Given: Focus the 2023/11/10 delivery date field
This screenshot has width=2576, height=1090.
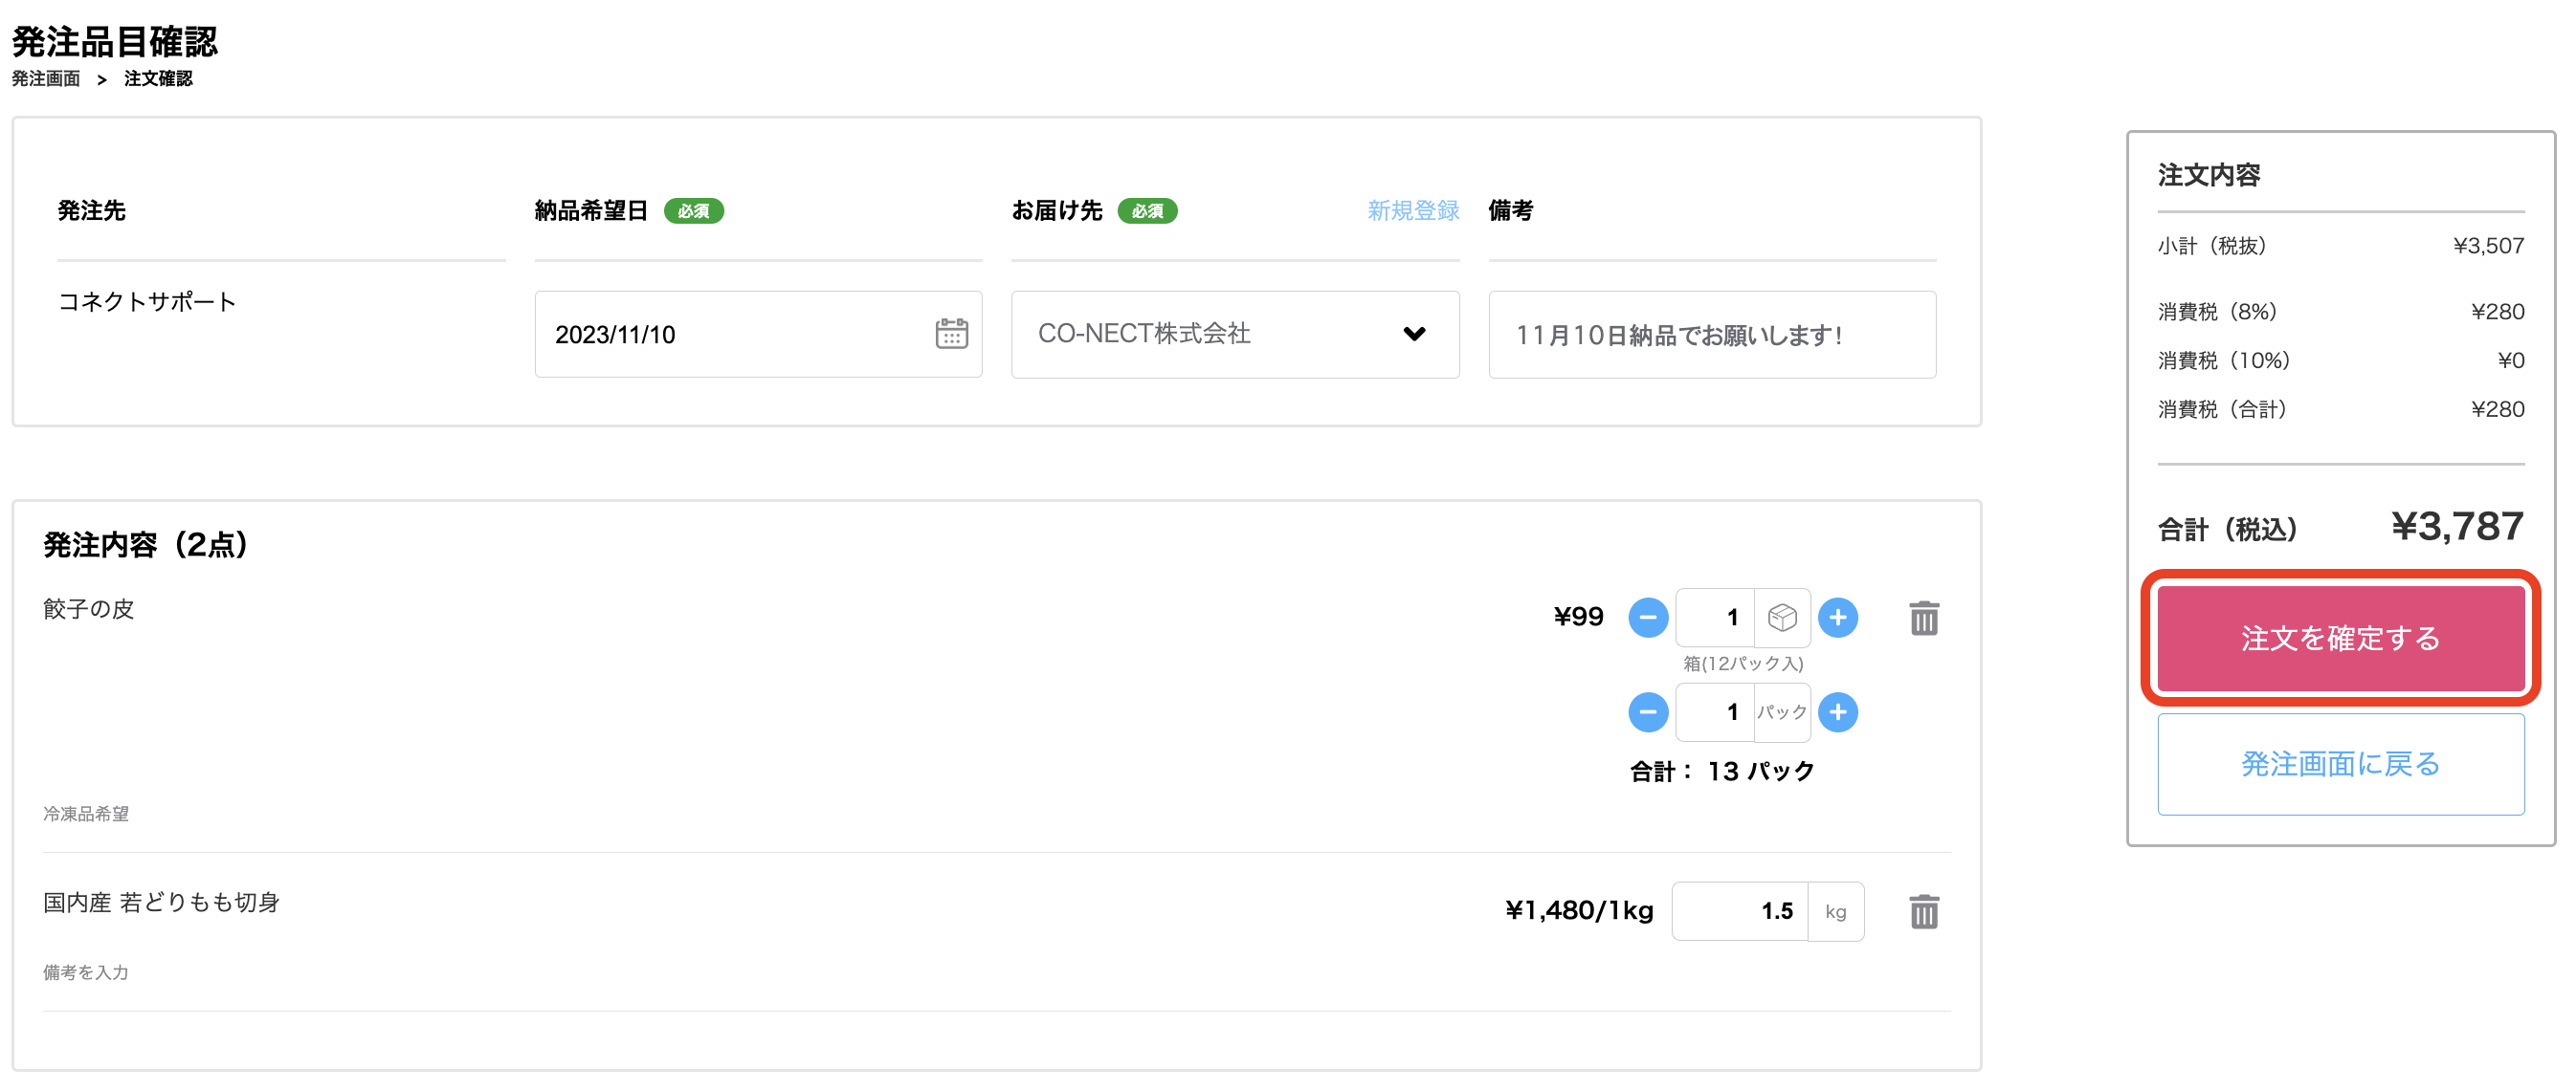Looking at the screenshot, I should coord(758,335).
